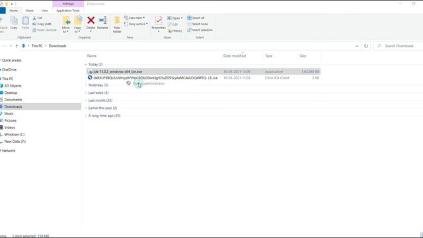Open Music in sidebar
Screen dimensions: 423x238
tap(9, 114)
